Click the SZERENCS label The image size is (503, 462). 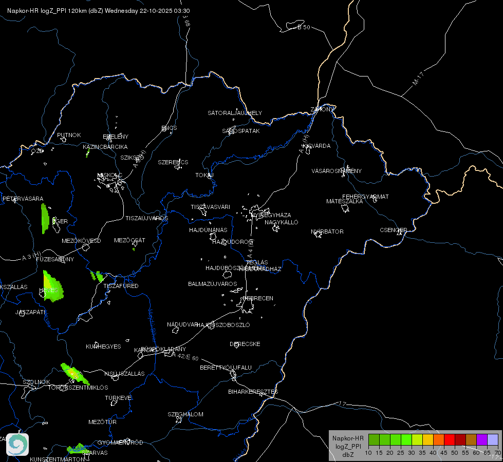[x=173, y=162]
